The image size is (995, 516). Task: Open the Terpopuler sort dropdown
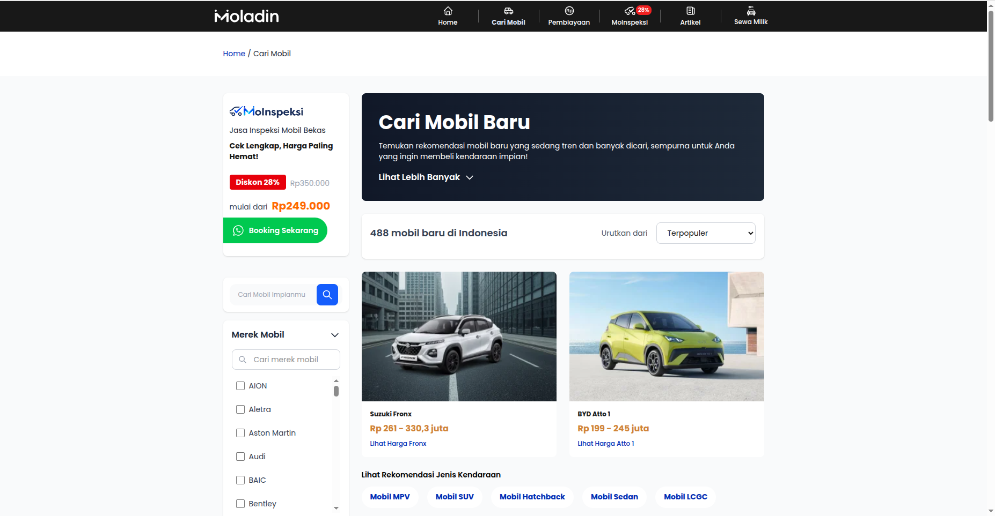(x=706, y=233)
